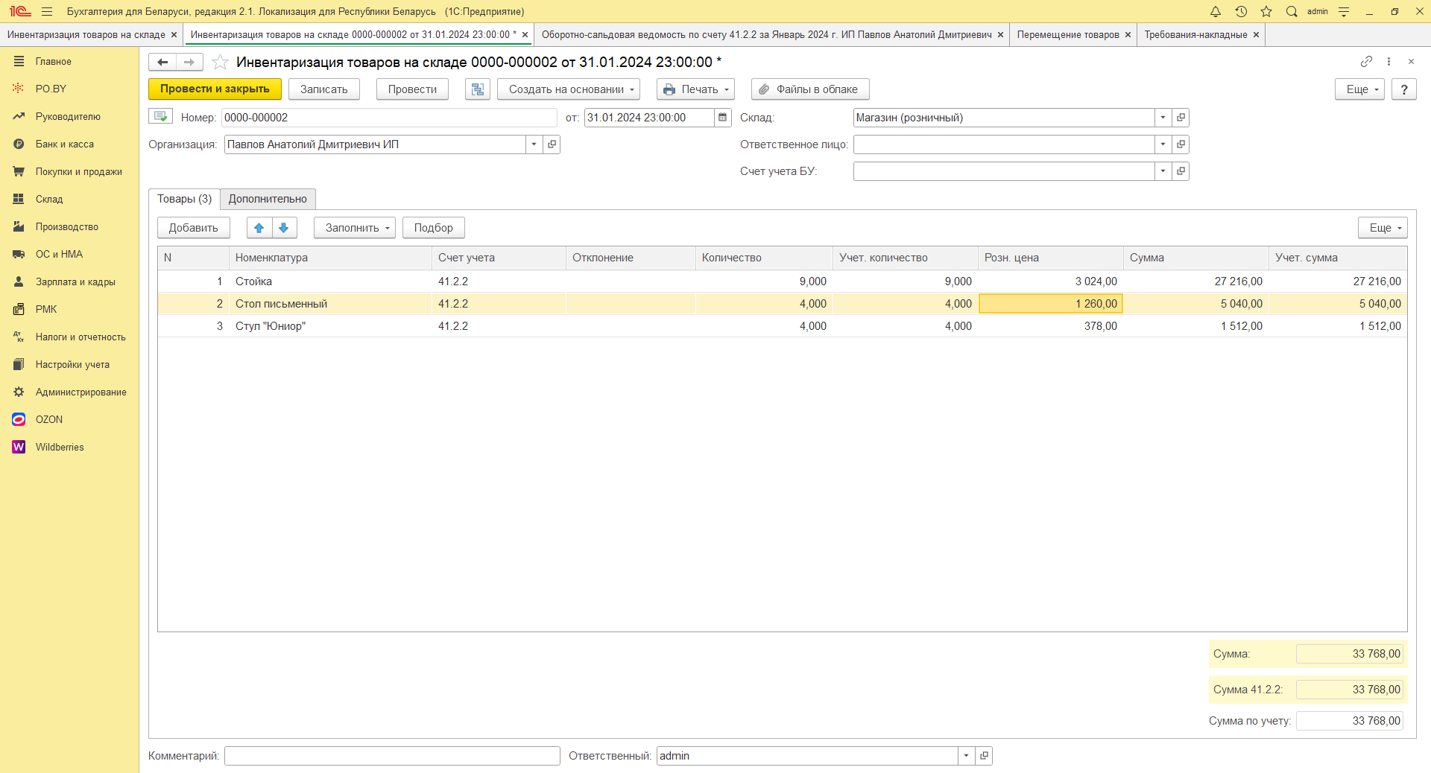The image size is (1431, 773).
Task: Open global search magnifier icon
Action: [1292, 11]
